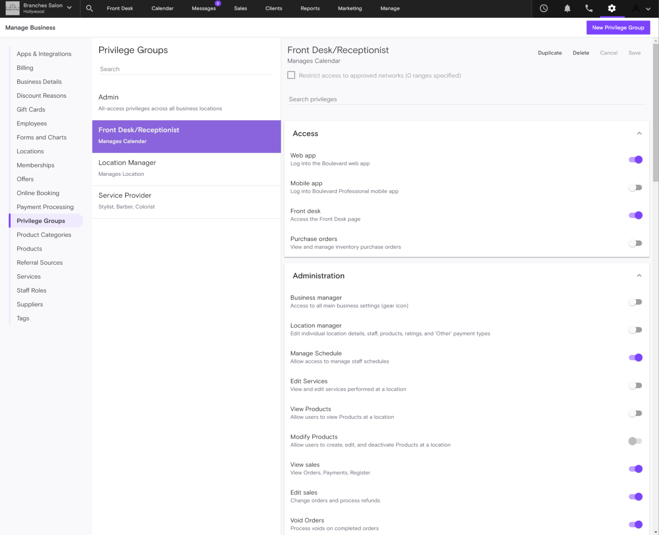Click the clock icon in top bar
The width and height of the screenshot is (659, 535).
(x=544, y=8)
